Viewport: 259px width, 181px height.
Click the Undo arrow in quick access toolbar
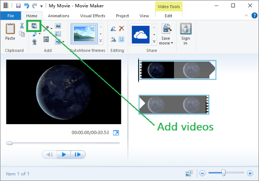click(26, 6)
